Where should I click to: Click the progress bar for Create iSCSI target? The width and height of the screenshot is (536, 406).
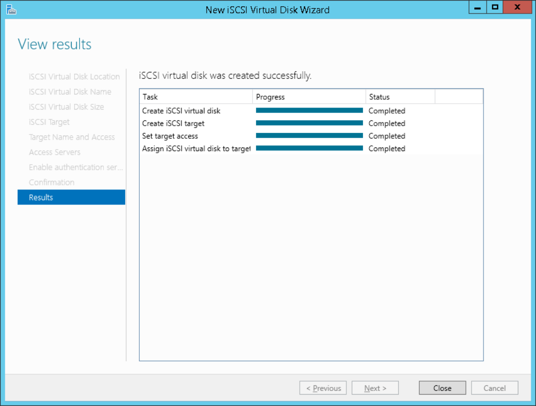click(309, 123)
